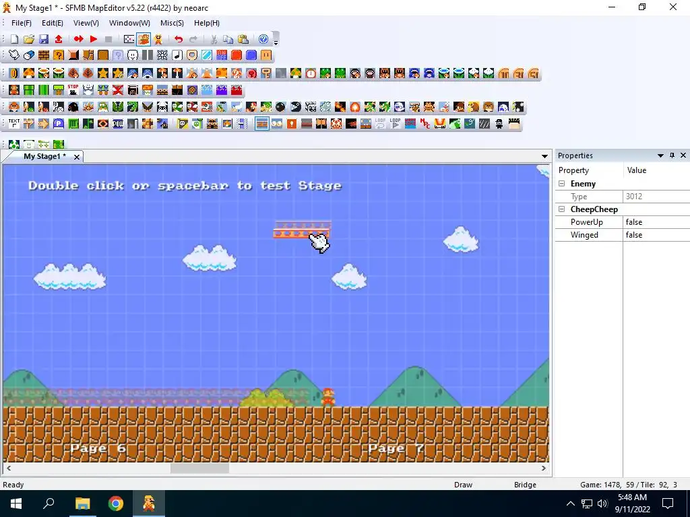Image resolution: width=690 pixels, height=517 pixels.
Task: Select the Goomba enemy
Action: 14,107
